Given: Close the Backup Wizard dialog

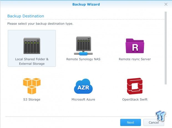Looking at the screenshot, I should [166, 4].
